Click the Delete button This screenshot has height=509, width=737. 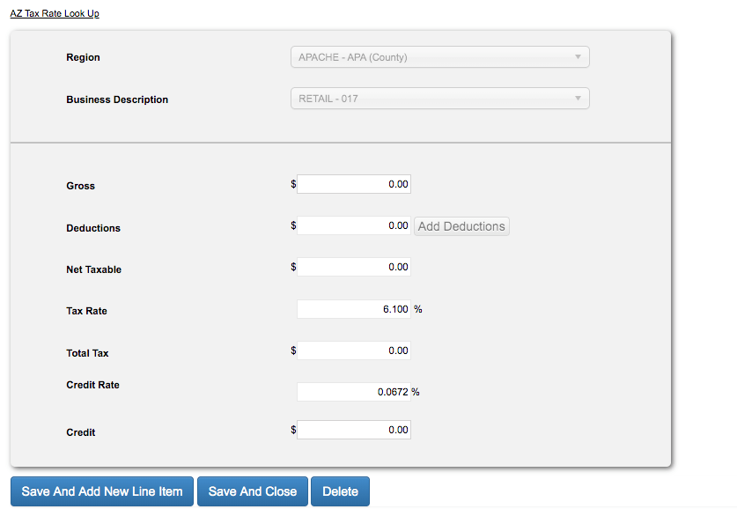coord(340,491)
